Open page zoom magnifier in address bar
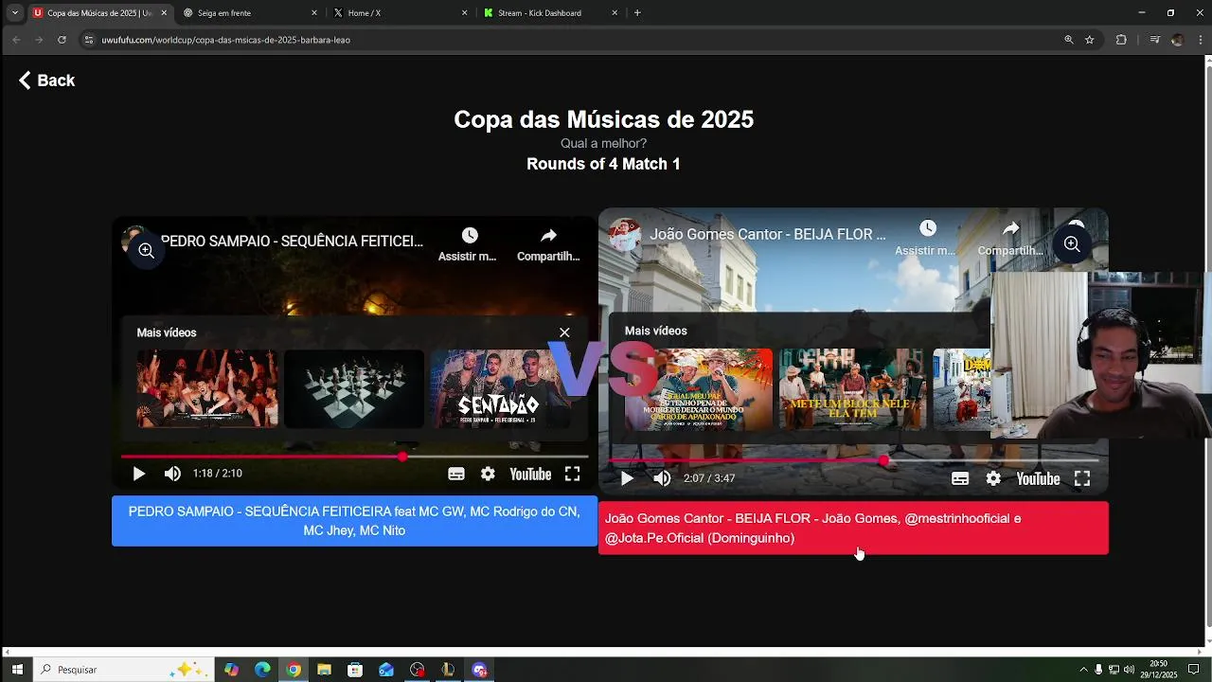 [1069, 40]
